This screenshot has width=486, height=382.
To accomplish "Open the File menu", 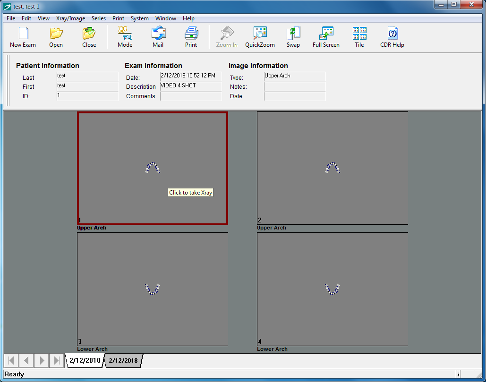I will click(x=11, y=18).
